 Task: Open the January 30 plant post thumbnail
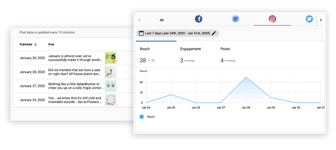tap(111, 58)
